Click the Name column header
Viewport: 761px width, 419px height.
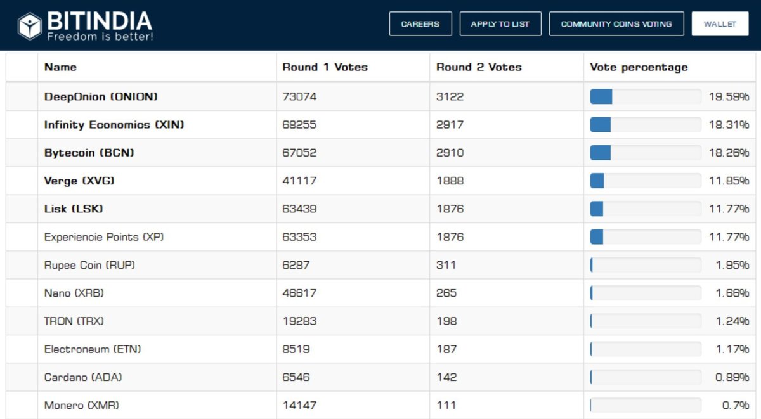point(60,67)
